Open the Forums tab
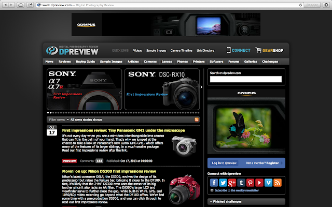Screen dimensions: 332x207 [x=234, y=62]
